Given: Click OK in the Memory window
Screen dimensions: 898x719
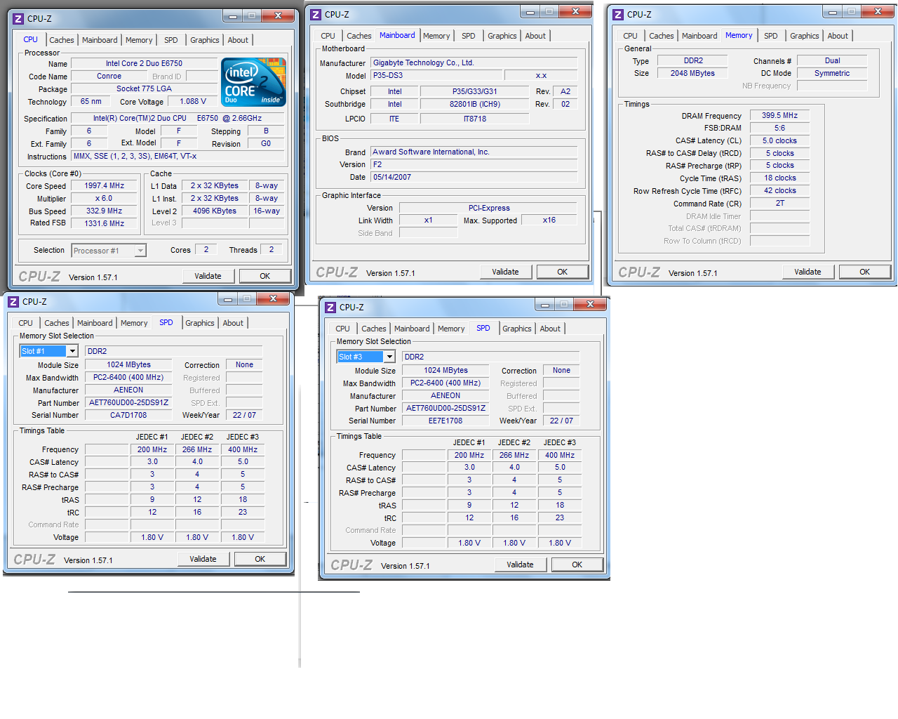Looking at the screenshot, I should point(865,272).
